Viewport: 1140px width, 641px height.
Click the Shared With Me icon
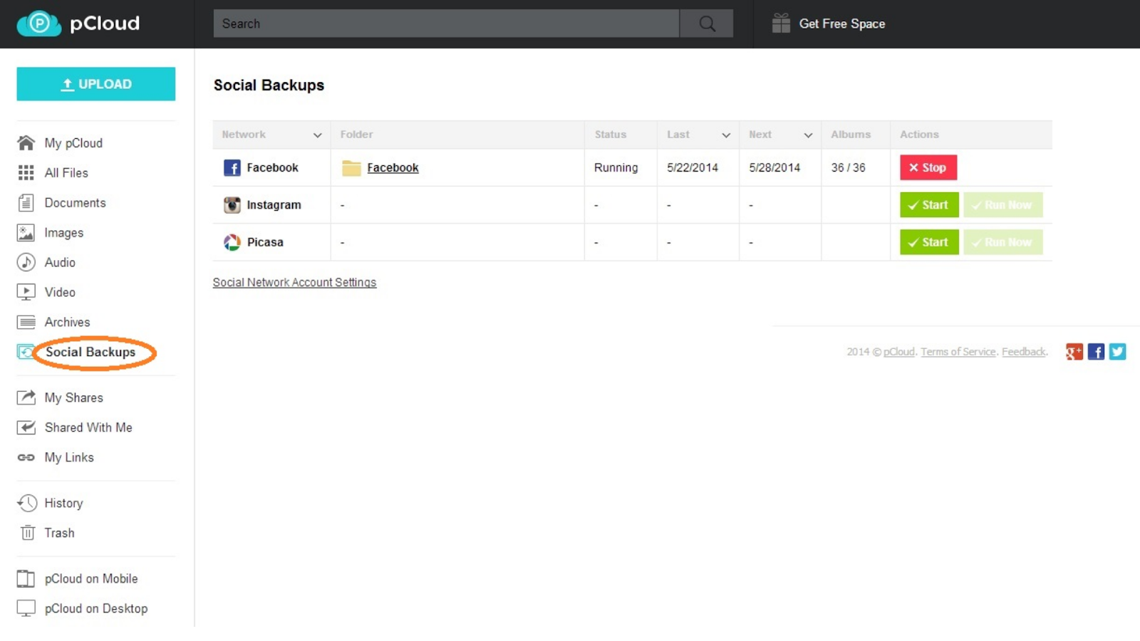[26, 427]
